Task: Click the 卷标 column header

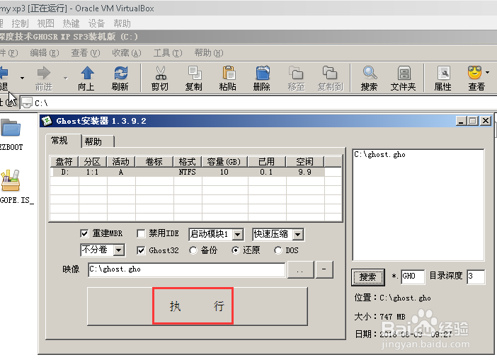Action: click(x=154, y=162)
